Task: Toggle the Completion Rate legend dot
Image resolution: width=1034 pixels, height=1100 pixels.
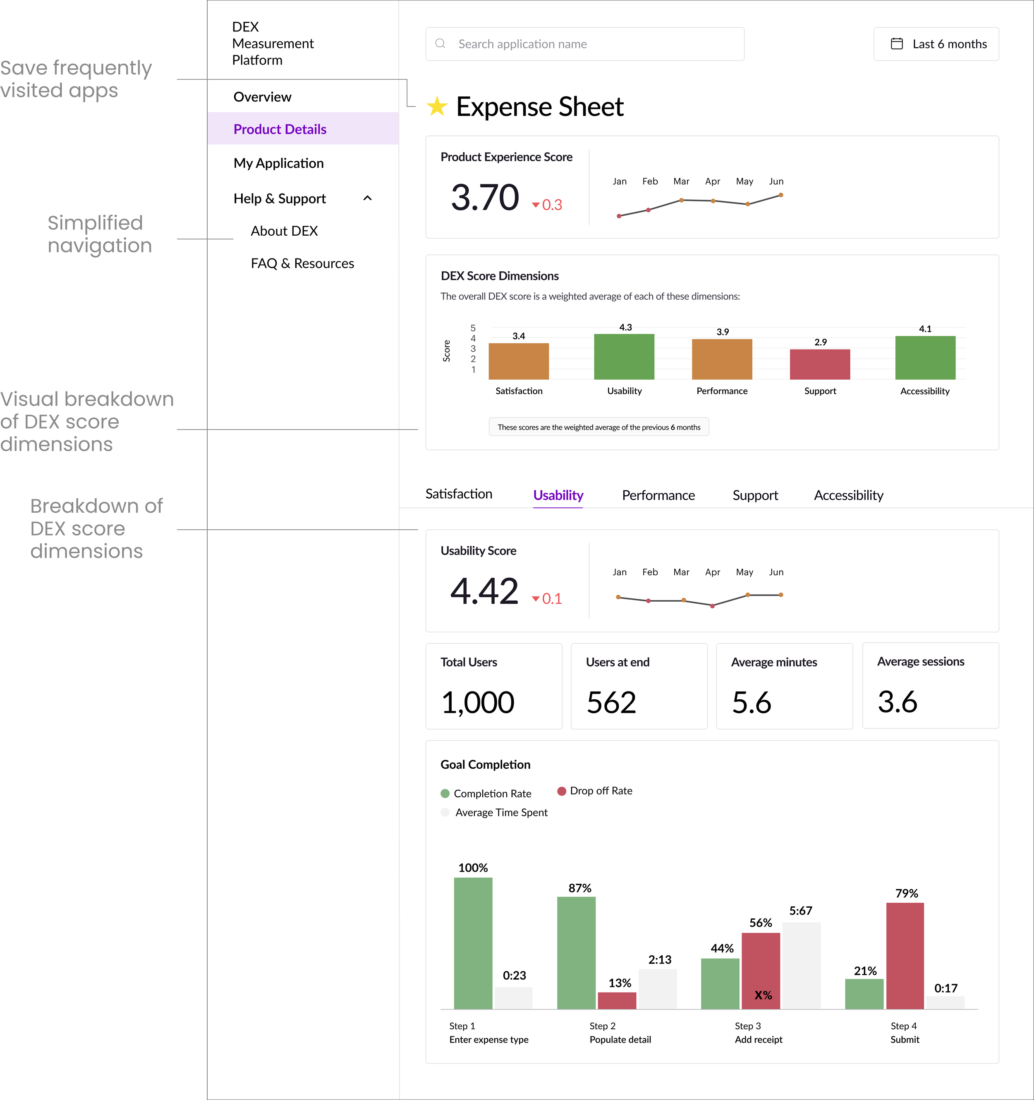Action: 445,794
